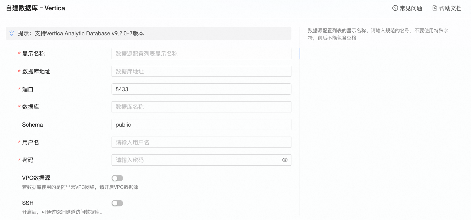Click the Vertica version support tip text
This screenshot has height=220, width=471.
pyautogui.click(x=81, y=33)
